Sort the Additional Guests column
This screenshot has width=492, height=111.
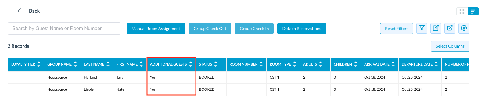tap(191, 64)
